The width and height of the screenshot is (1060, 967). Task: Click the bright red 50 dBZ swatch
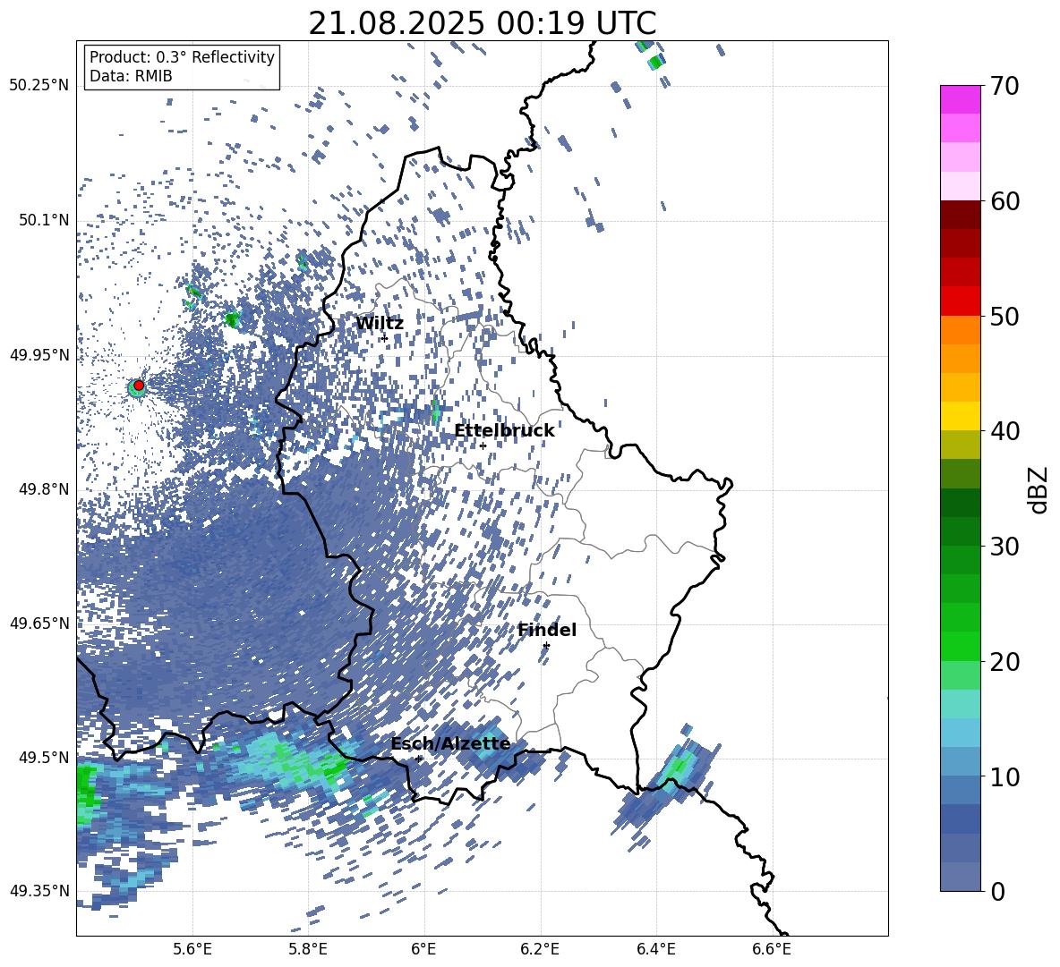tap(960, 301)
